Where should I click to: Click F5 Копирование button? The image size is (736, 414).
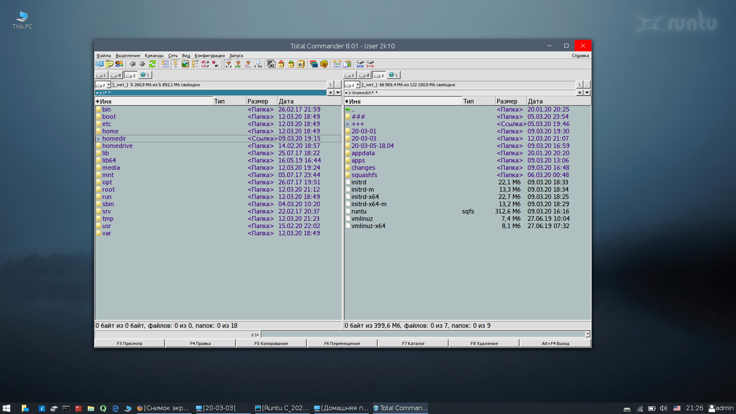271,343
